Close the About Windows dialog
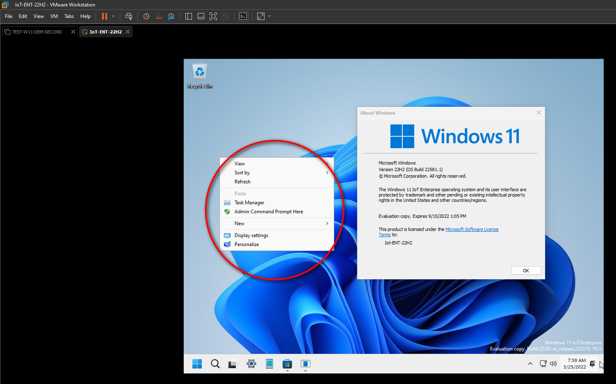This screenshot has height=384, width=616. pos(539,113)
